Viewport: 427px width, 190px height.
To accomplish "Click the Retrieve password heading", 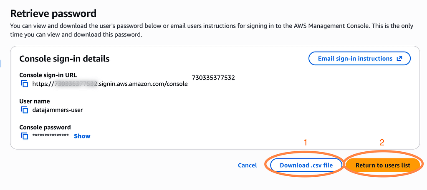I will 53,14.
